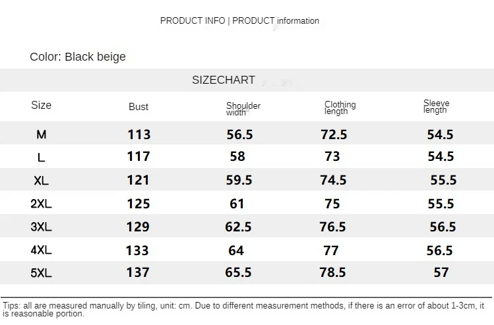Click the Shoulder width column header
Viewport: 494px width, 325px height.
click(243, 109)
